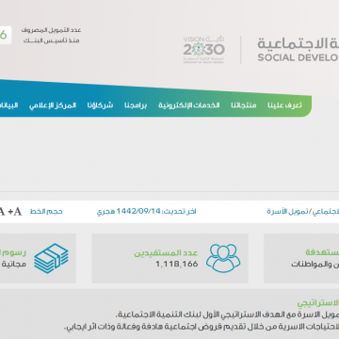339x339 pixels.
Task: Select the مجانية fees card
Action: (38, 258)
